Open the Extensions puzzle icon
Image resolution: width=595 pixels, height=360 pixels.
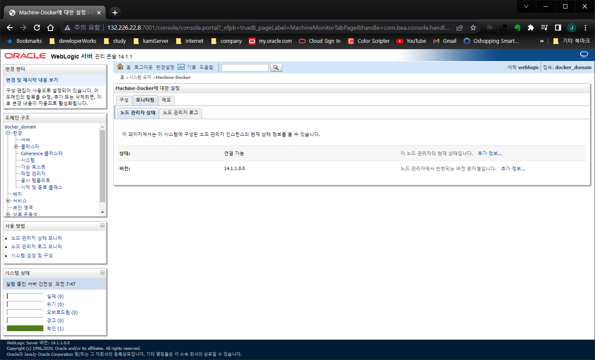point(530,28)
